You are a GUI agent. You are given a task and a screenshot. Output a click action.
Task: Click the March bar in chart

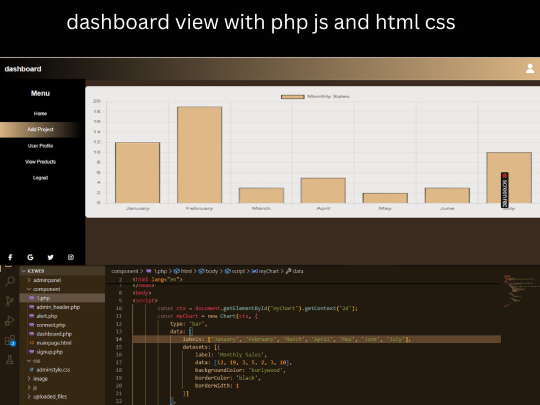pyautogui.click(x=261, y=195)
